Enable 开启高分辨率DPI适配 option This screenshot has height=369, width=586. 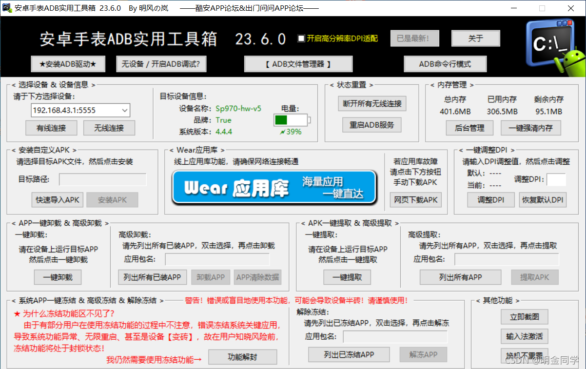coord(301,39)
